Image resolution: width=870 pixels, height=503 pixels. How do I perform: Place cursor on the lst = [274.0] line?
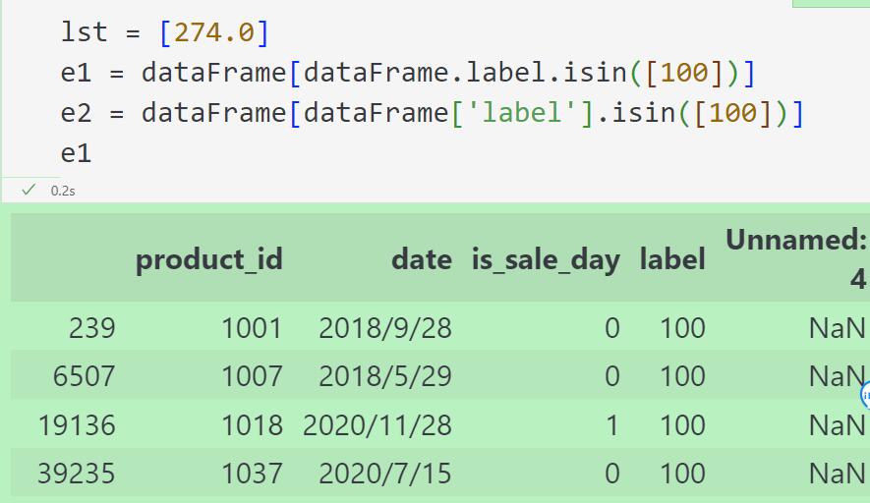pos(165,32)
